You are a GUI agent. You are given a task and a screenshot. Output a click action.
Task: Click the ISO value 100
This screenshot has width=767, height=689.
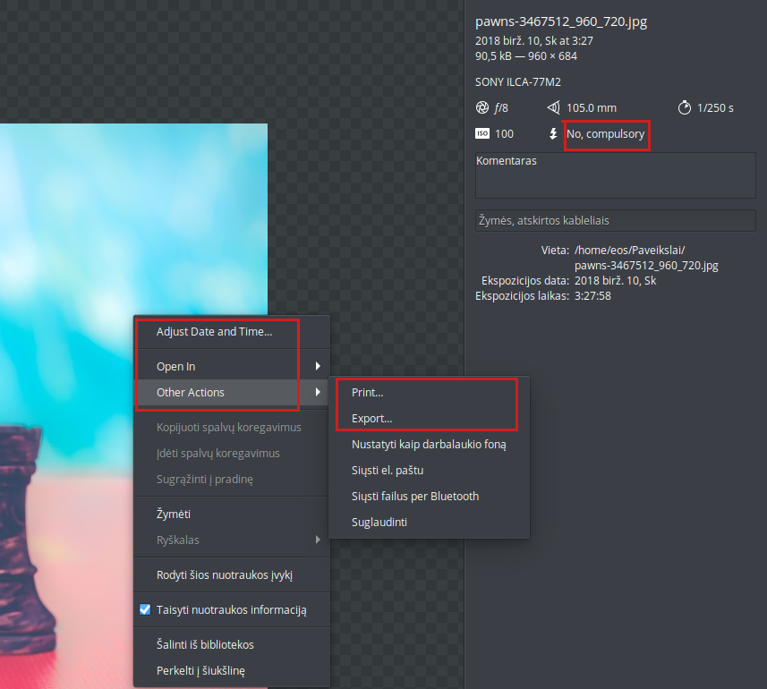(x=504, y=133)
